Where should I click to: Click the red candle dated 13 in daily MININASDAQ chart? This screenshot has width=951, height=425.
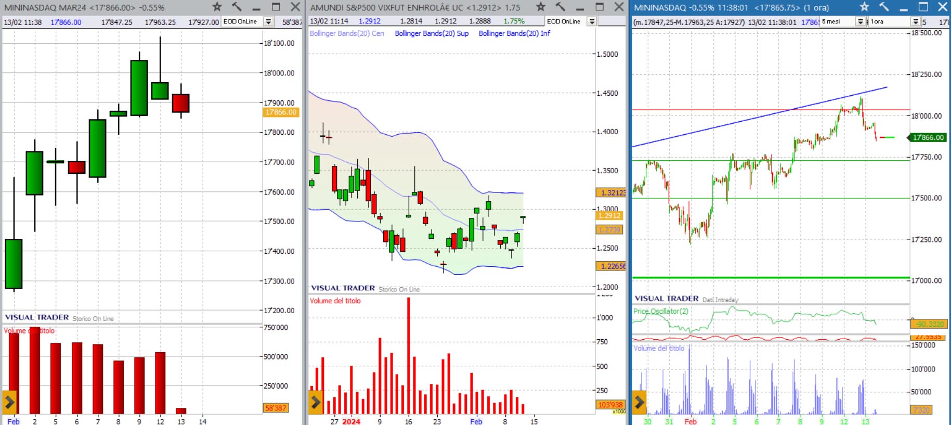coord(181,103)
